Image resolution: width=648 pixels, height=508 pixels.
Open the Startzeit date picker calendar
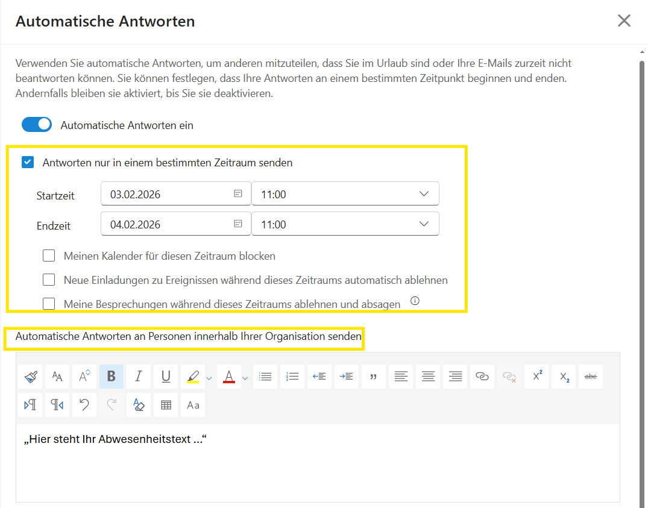[238, 194]
